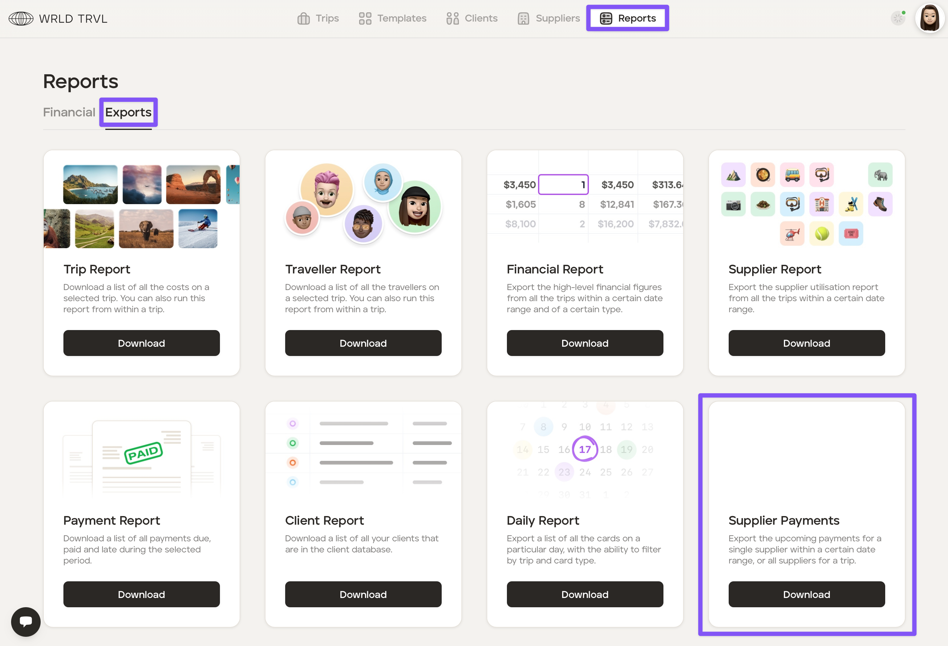Click the Templates grid icon

(365, 19)
